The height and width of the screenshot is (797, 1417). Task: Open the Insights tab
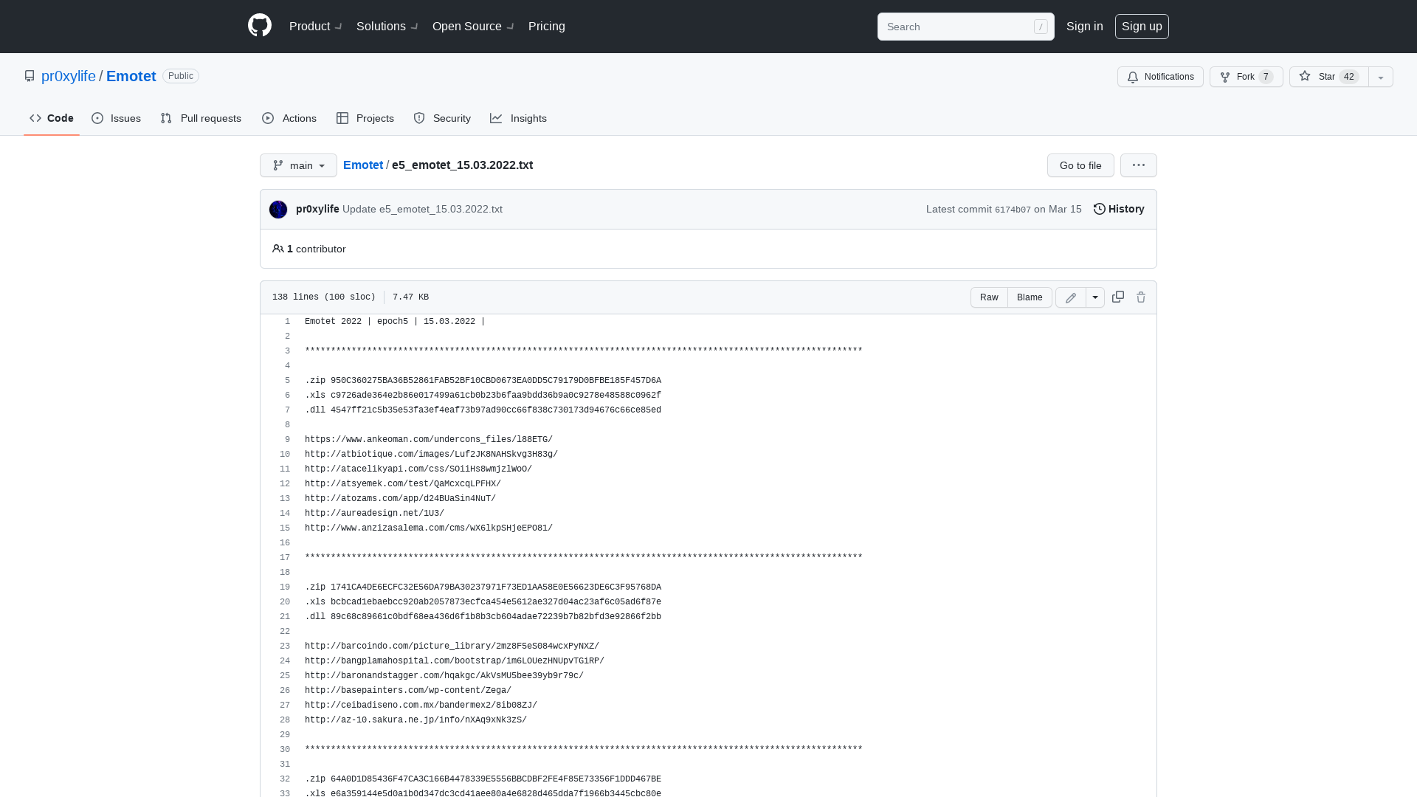519,118
